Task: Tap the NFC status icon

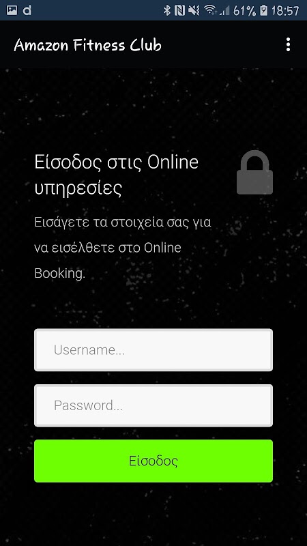Action: point(179,10)
